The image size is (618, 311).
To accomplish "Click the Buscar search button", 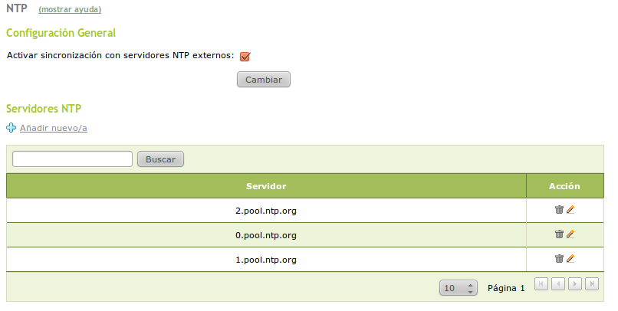I will [160, 159].
